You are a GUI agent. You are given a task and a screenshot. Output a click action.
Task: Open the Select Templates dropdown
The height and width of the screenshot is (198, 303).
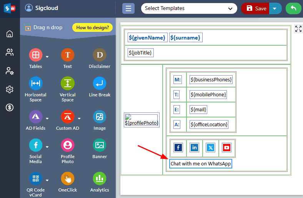(x=189, y=8)
